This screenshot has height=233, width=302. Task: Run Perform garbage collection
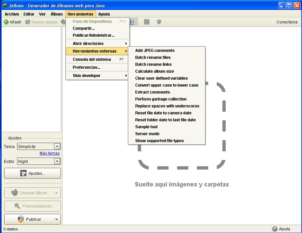pos(167,99)
